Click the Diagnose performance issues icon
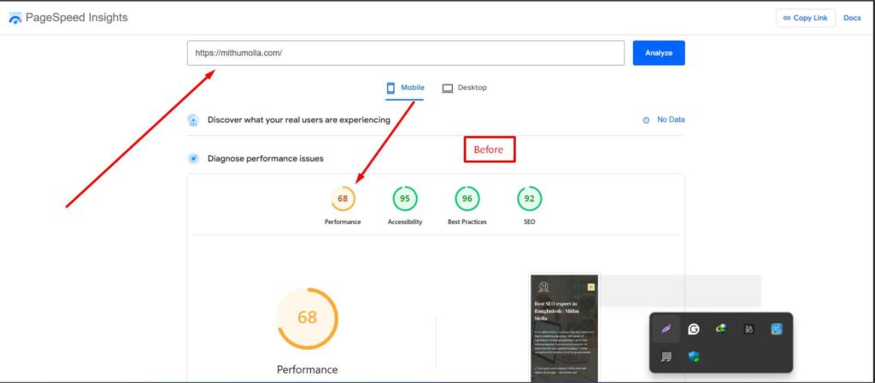875x383 pixels. (x=193, y=158)
